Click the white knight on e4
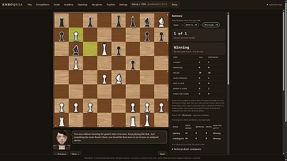Image resolution: width=287 pixels, height=161 pixels. (119, 79)
